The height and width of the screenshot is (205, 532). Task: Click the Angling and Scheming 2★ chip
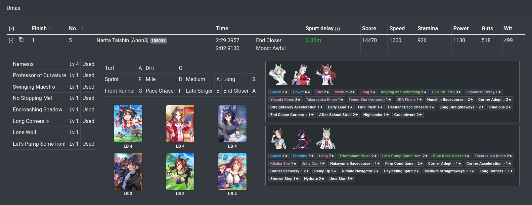[404, 92]
